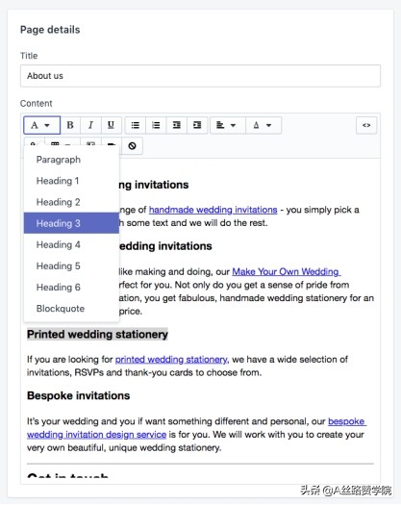Open the printed wedding stationery link

tap(171, 359)
